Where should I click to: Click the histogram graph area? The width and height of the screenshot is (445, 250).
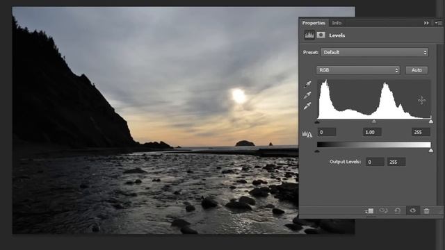pos(374,99)
